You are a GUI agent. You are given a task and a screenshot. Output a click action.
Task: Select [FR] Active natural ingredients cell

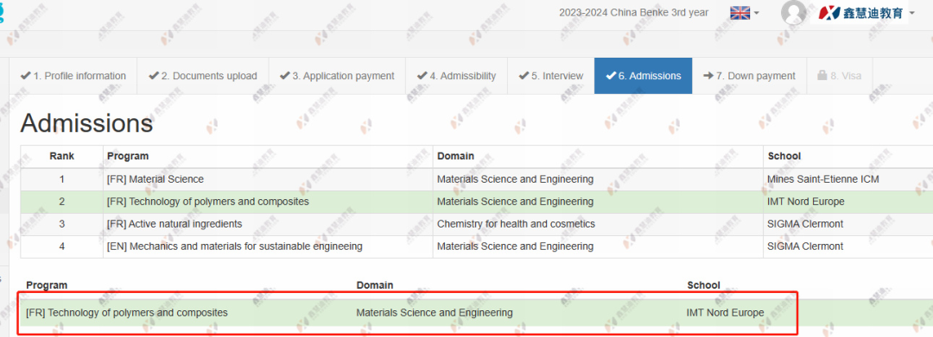click(268, 224)
